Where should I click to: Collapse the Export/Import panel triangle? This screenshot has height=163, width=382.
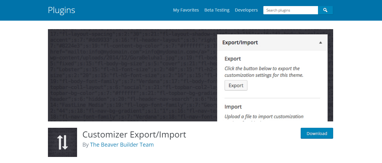coord(320,43)
